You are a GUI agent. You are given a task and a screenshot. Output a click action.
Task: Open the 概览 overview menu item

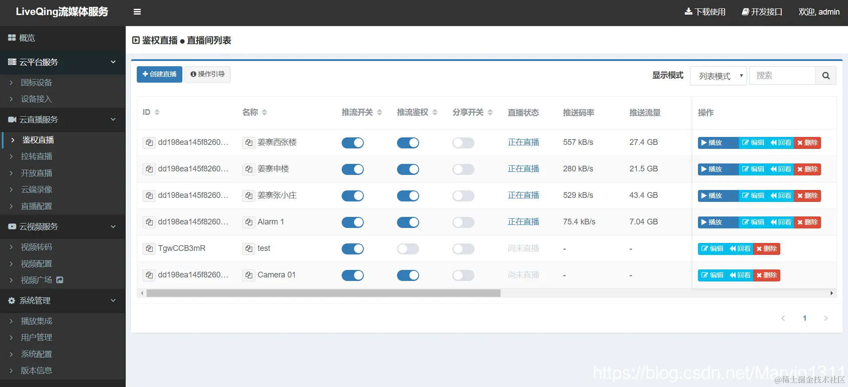63,38
